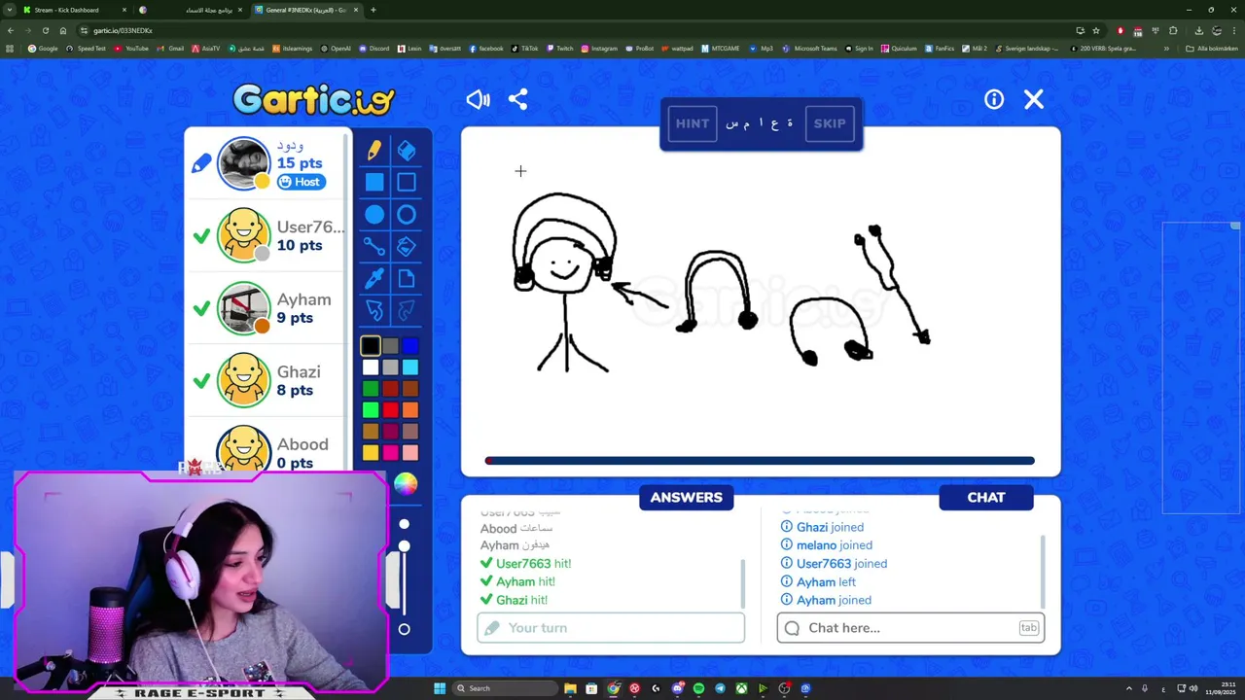Image resolution: width=1245 pixels, height=700 pixels.
Task: Click 'Ayham left' chat message
Action: coord(818,582)
